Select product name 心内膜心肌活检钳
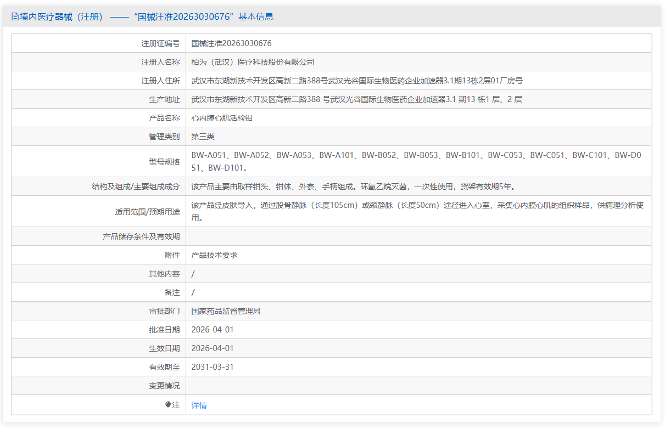 pos(222,118)
